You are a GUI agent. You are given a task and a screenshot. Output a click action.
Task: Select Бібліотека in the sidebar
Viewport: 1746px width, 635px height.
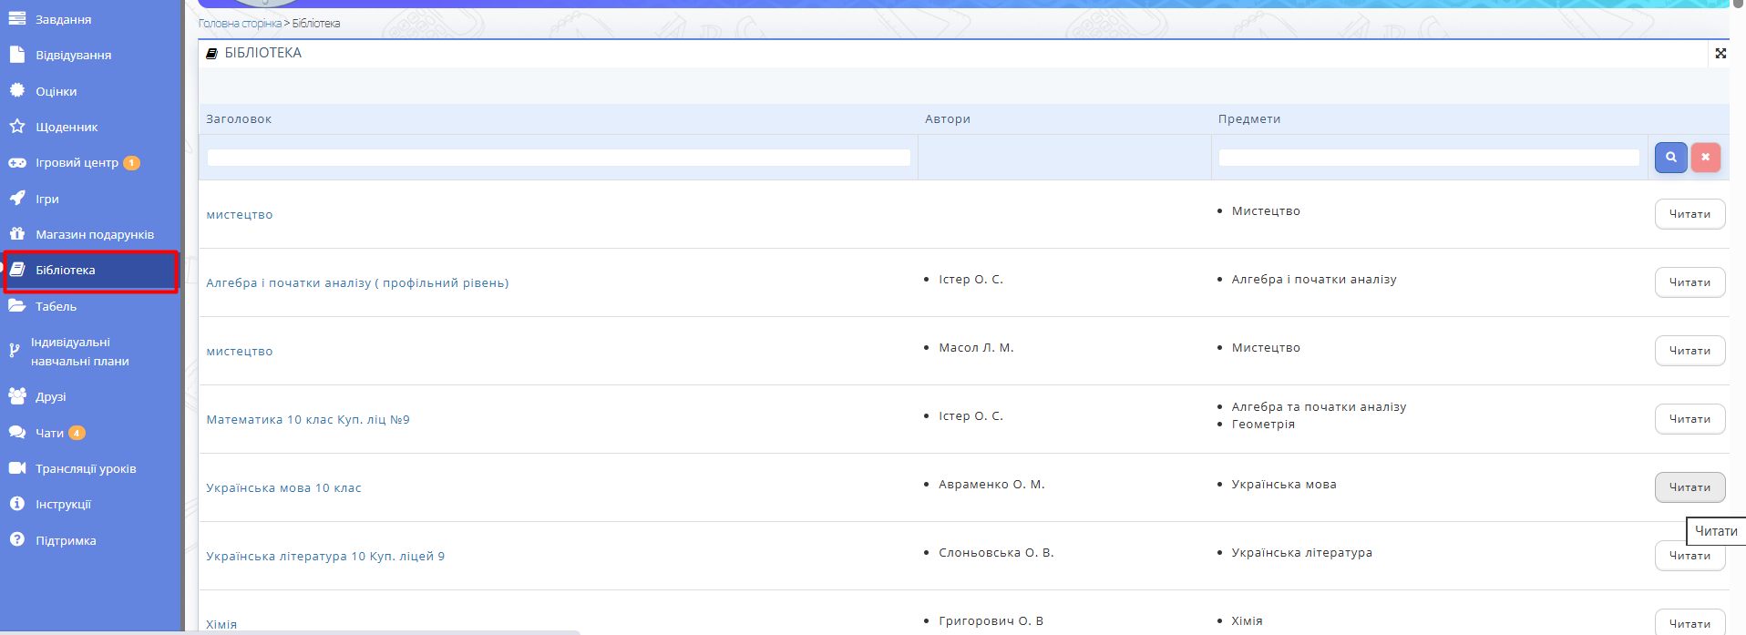pyautogui.click(x=65, y=271)
